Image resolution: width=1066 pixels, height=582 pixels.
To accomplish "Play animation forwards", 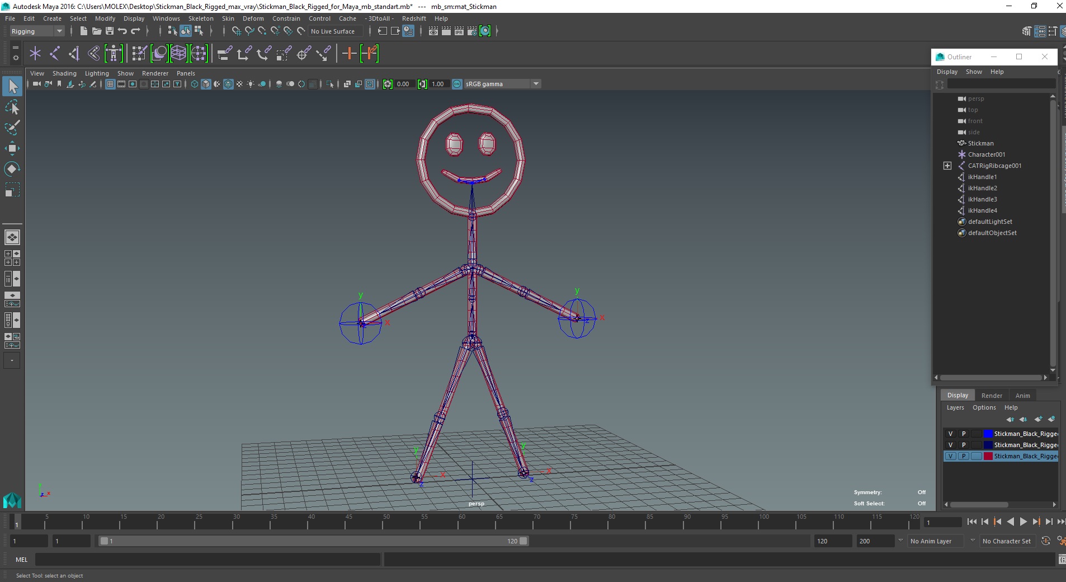I will pyautogui.click(x=1023, y=522).
